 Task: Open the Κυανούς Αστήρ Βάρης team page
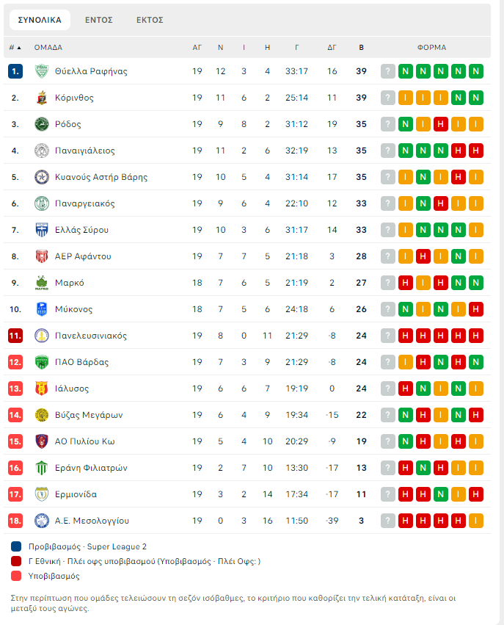pyautogui.click(x=101, y=177)
